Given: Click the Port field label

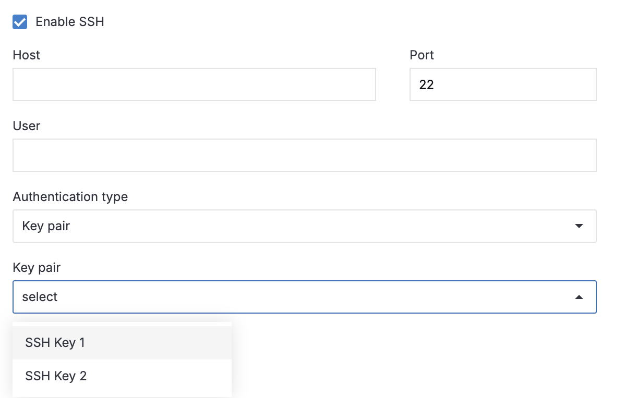Looking at the screenshot, I should click(422, 55).
